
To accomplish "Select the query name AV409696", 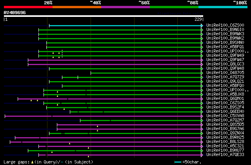I will 15,13.
